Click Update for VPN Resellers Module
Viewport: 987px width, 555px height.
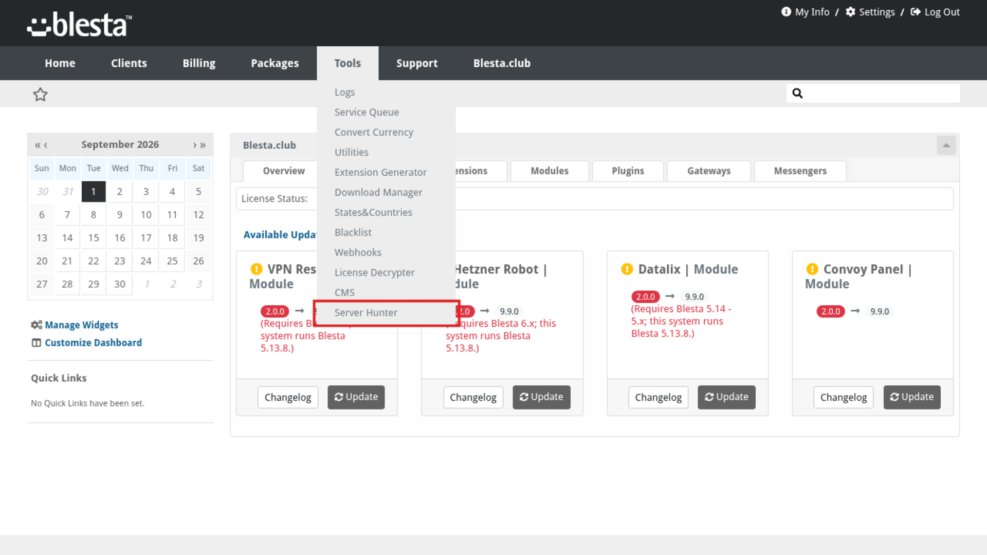coord(356,397)
